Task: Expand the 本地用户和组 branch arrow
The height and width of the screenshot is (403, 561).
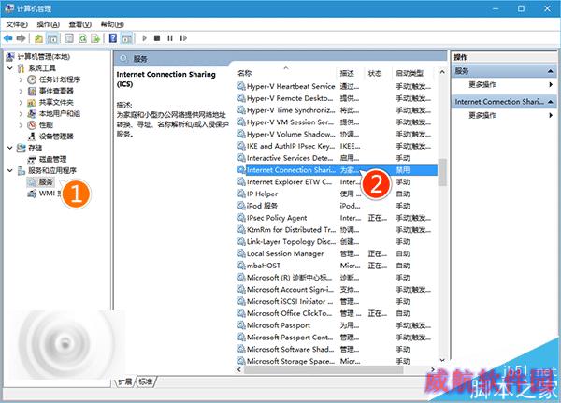Action: tap(21, 114)
